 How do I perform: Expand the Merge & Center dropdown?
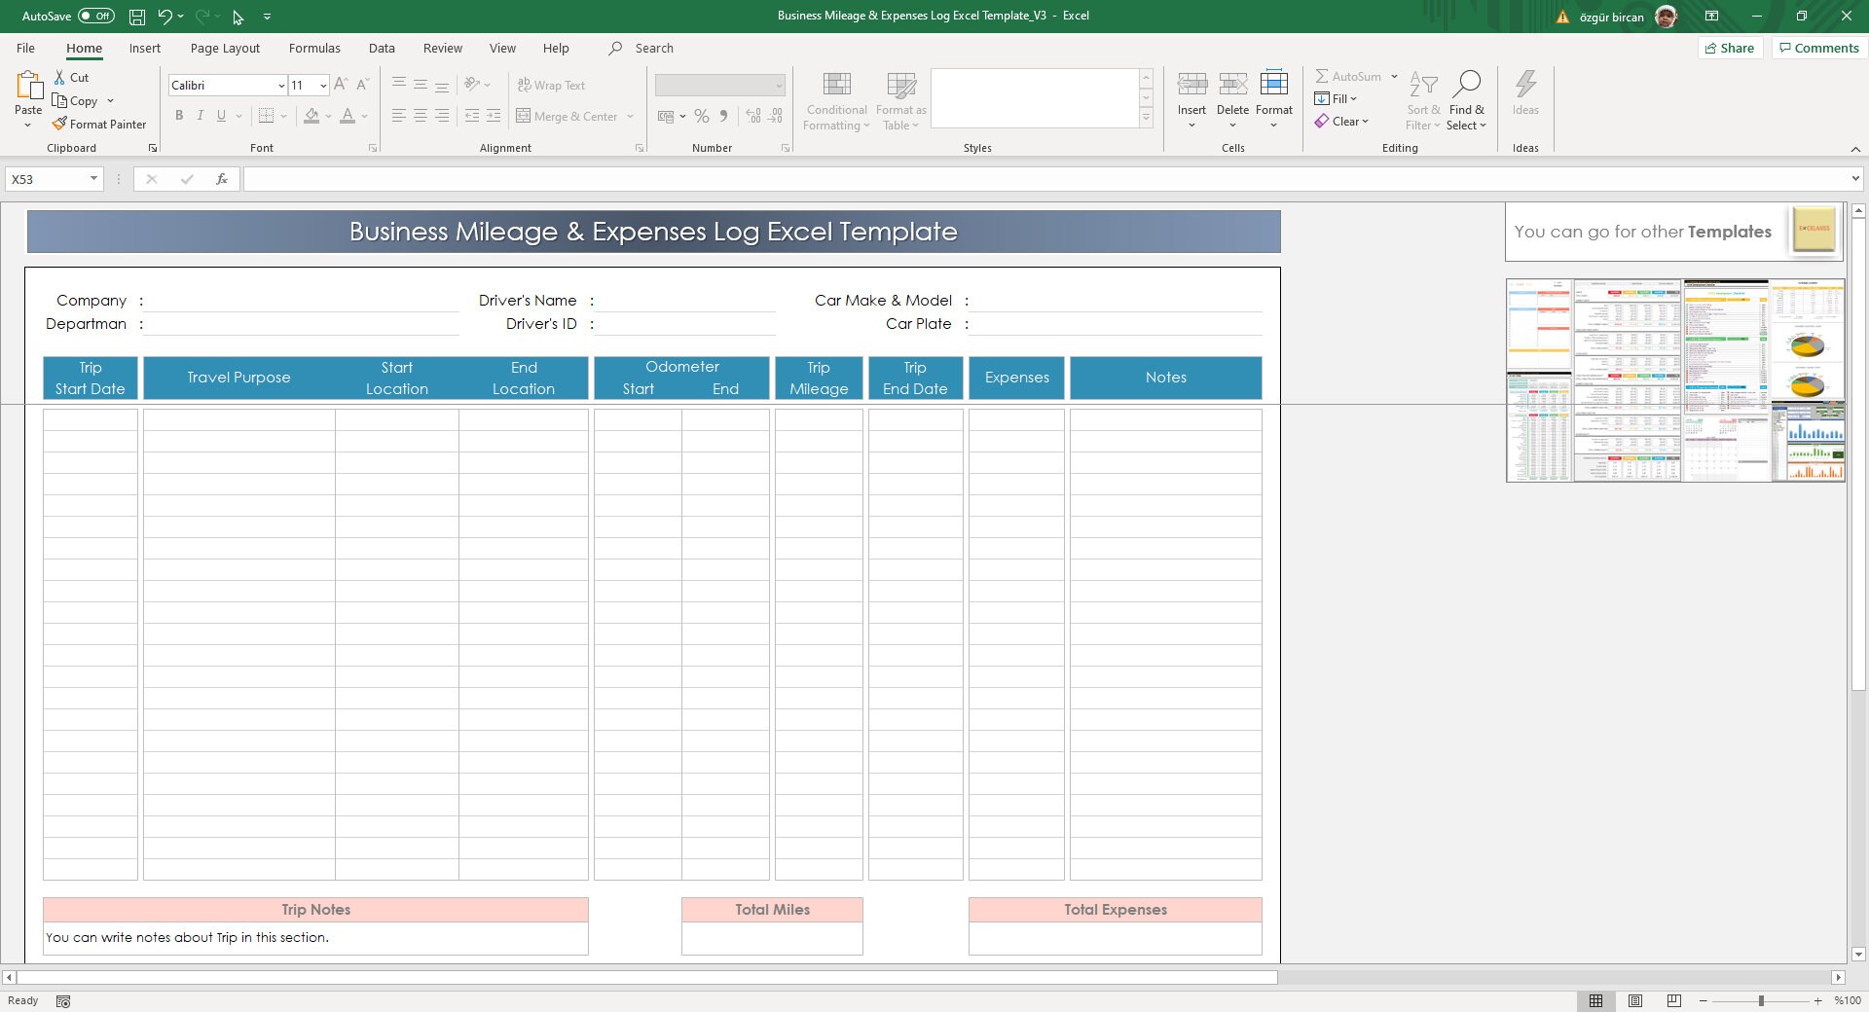(631, 116)
